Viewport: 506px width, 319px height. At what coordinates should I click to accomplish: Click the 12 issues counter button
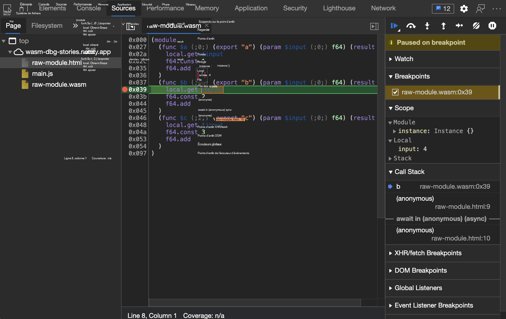pos(443,9)
